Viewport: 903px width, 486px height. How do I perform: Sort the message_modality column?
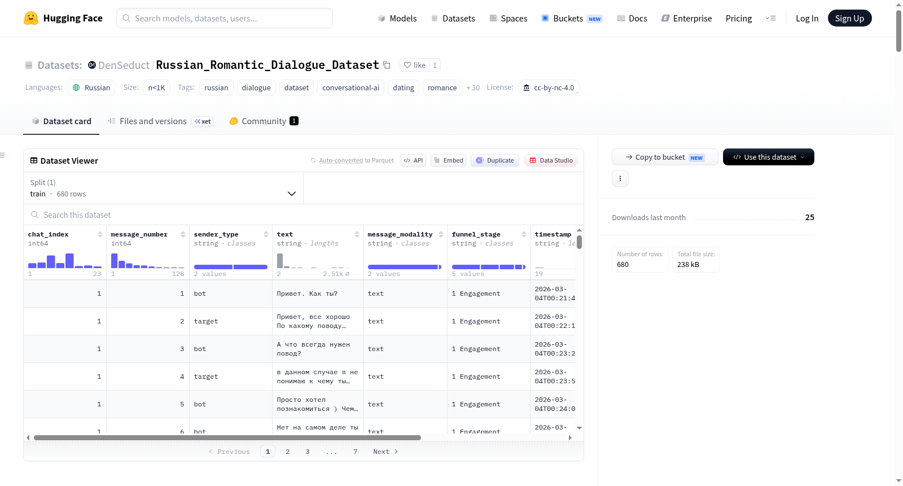pos(441,234)
